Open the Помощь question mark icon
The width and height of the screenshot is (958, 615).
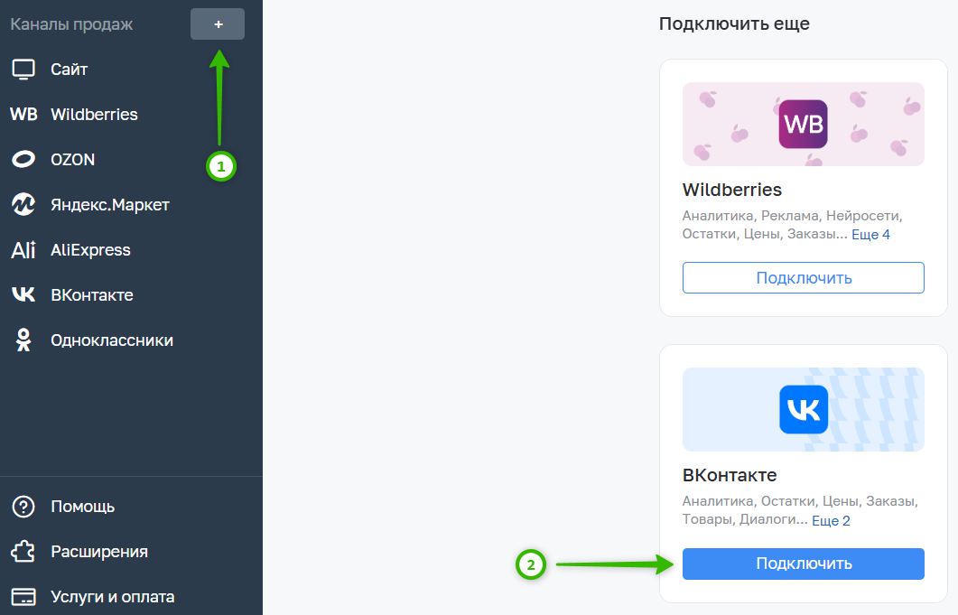23,507
